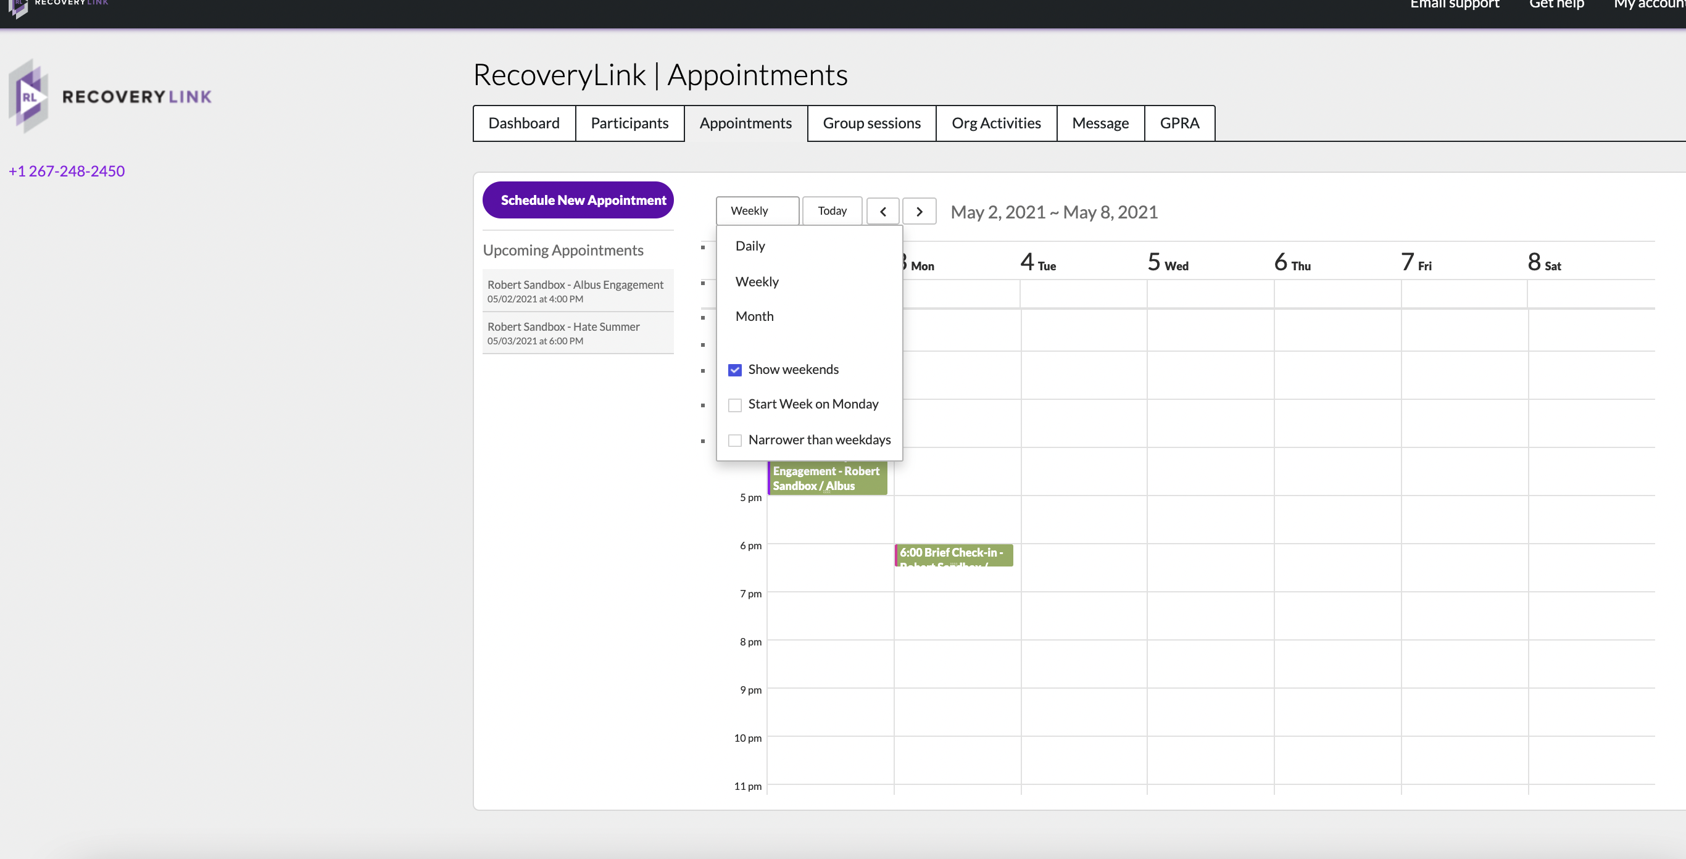1686x859 pixels.
Task: Click the RecoveryLink logo icon
Action: point(30,96)
